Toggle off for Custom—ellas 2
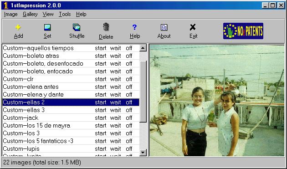 point(129,102)
